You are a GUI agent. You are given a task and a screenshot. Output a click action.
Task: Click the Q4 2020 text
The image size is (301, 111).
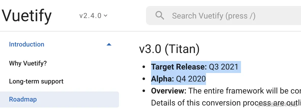coord(191,79)
